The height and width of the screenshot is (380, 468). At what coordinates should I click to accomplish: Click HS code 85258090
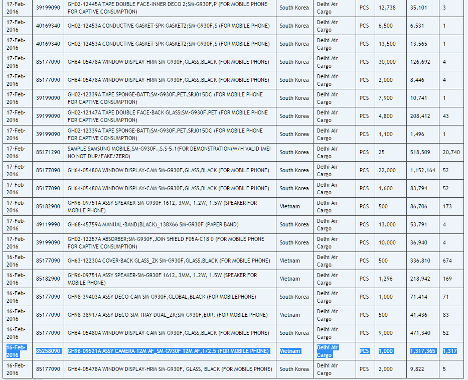click(48, 351)
